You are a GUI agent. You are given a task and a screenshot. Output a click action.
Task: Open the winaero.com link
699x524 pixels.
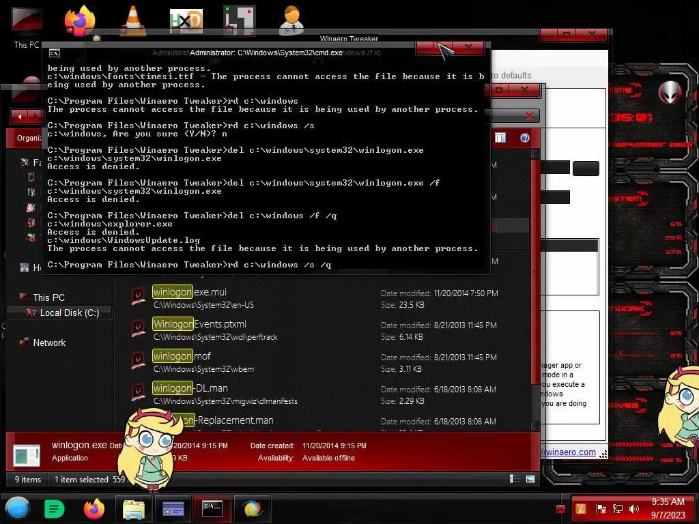[x=569, y=452]
